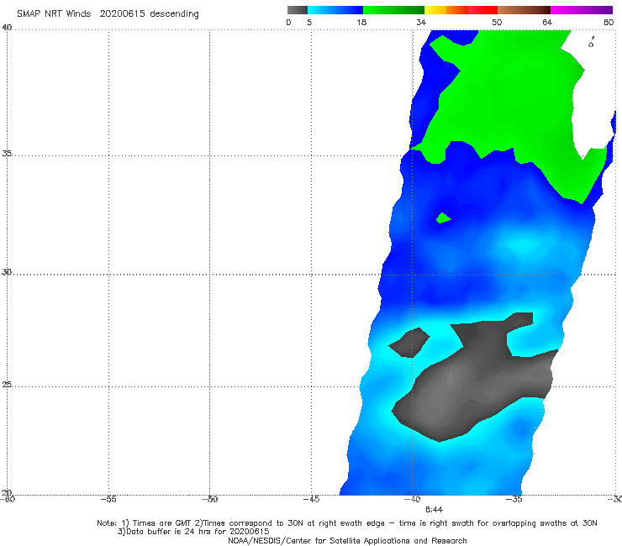Click the longitude axis label "-50"
Image resolution: width=622 pixels, height=546 pixels.
pos(209,499)
